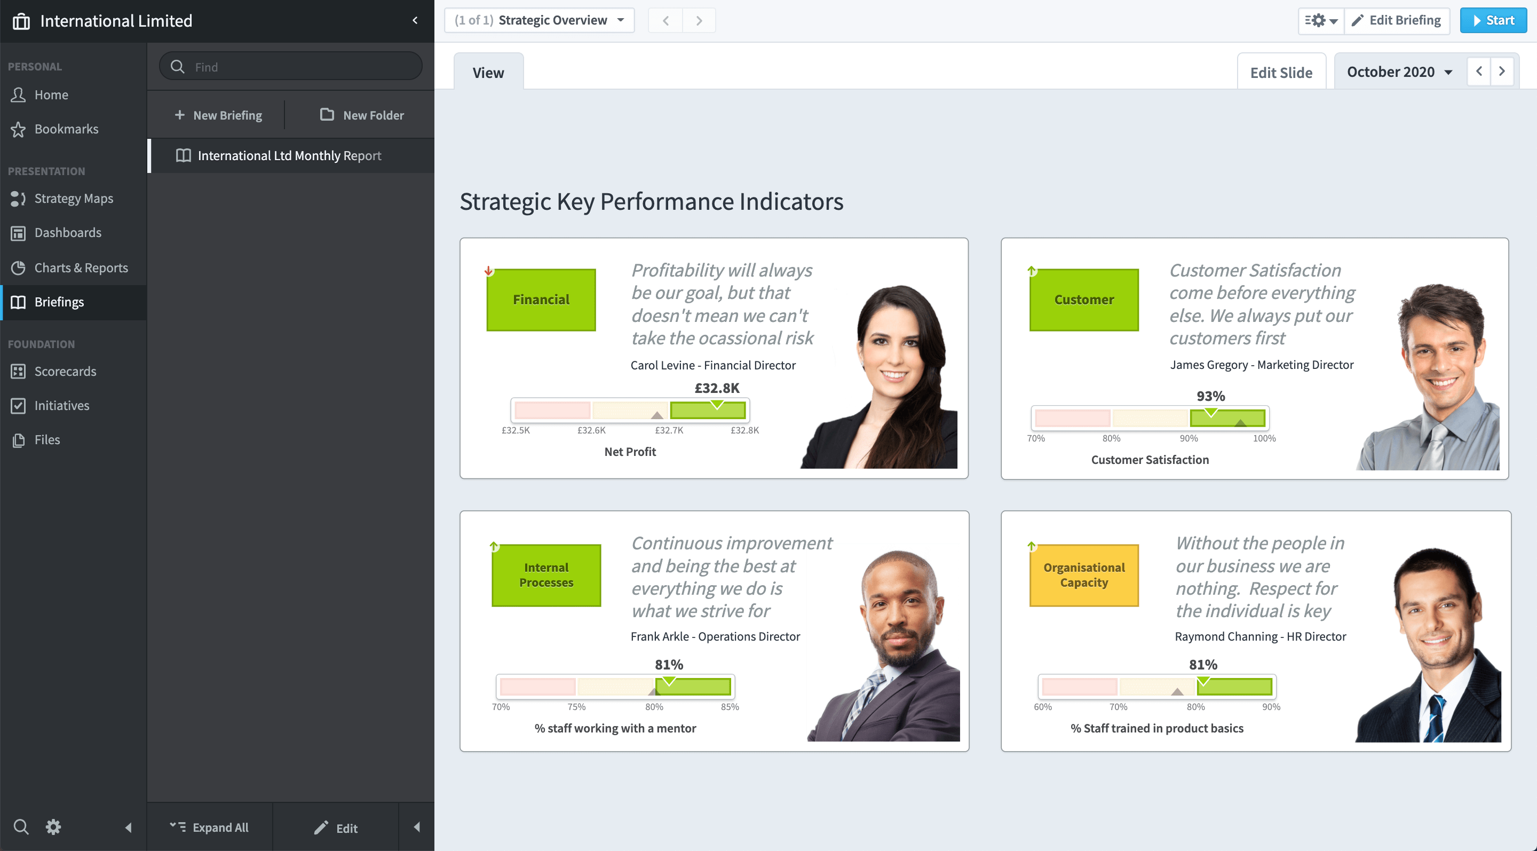This screenshot has height=851, width=1537.
Task: Click Edit in the briefings panel footer
Action: coord(335,827)
